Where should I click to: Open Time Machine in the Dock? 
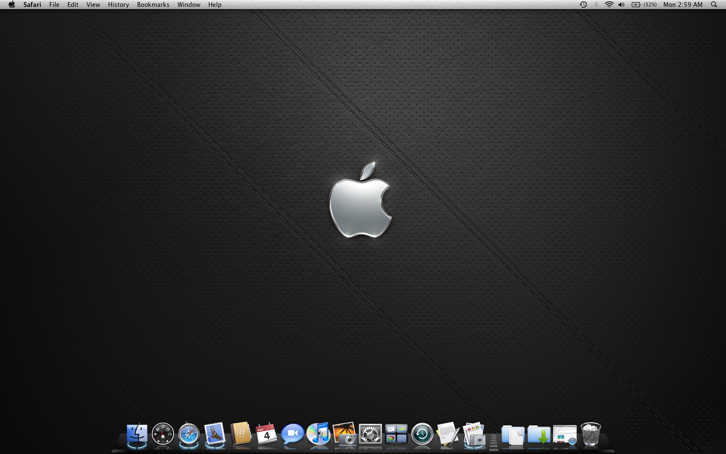click(422, 434)
